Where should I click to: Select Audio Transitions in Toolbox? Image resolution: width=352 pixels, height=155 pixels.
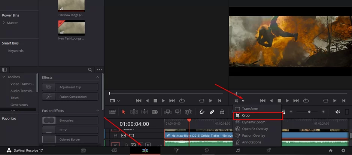point(22,91)
